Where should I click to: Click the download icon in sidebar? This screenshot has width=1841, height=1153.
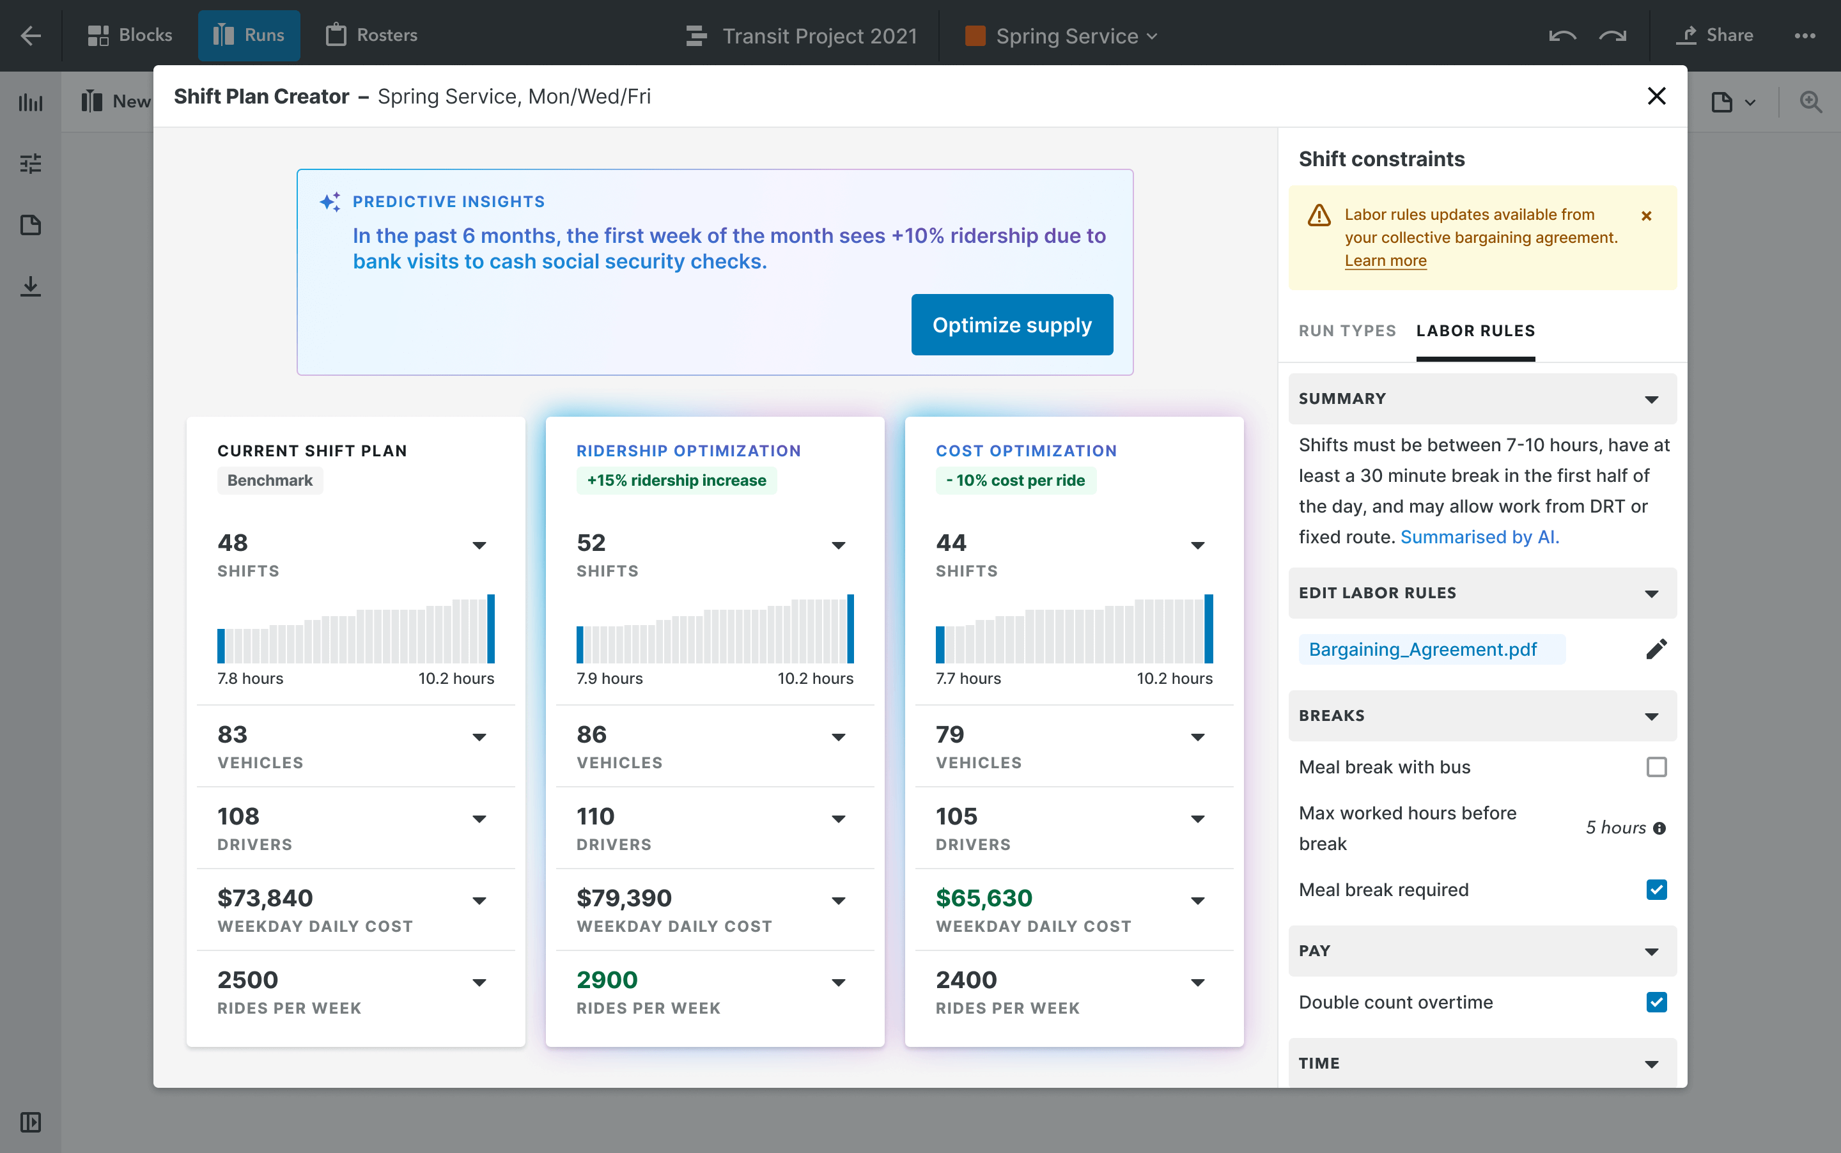tap(31, 287)
